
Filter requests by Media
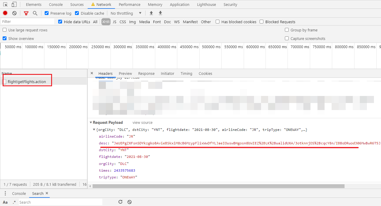pos(145,22)
